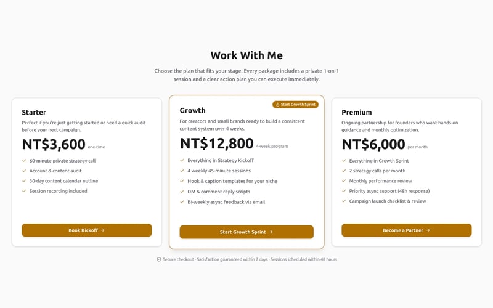The width and height of the screenshot is (493, 308).
Task: Click checkmark beside 4 weekly 45-minute sessions
Action: 182,171
